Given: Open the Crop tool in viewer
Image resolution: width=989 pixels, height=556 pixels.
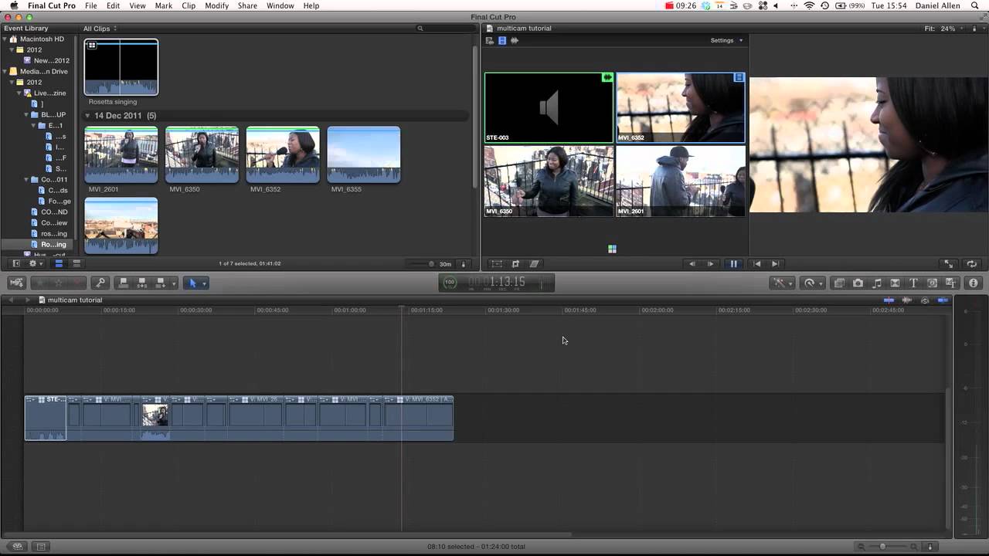Looking at the screenshot, I should 515,263.
